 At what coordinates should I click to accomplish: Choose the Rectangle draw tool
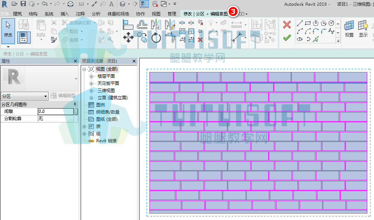[x=308, y=23]
